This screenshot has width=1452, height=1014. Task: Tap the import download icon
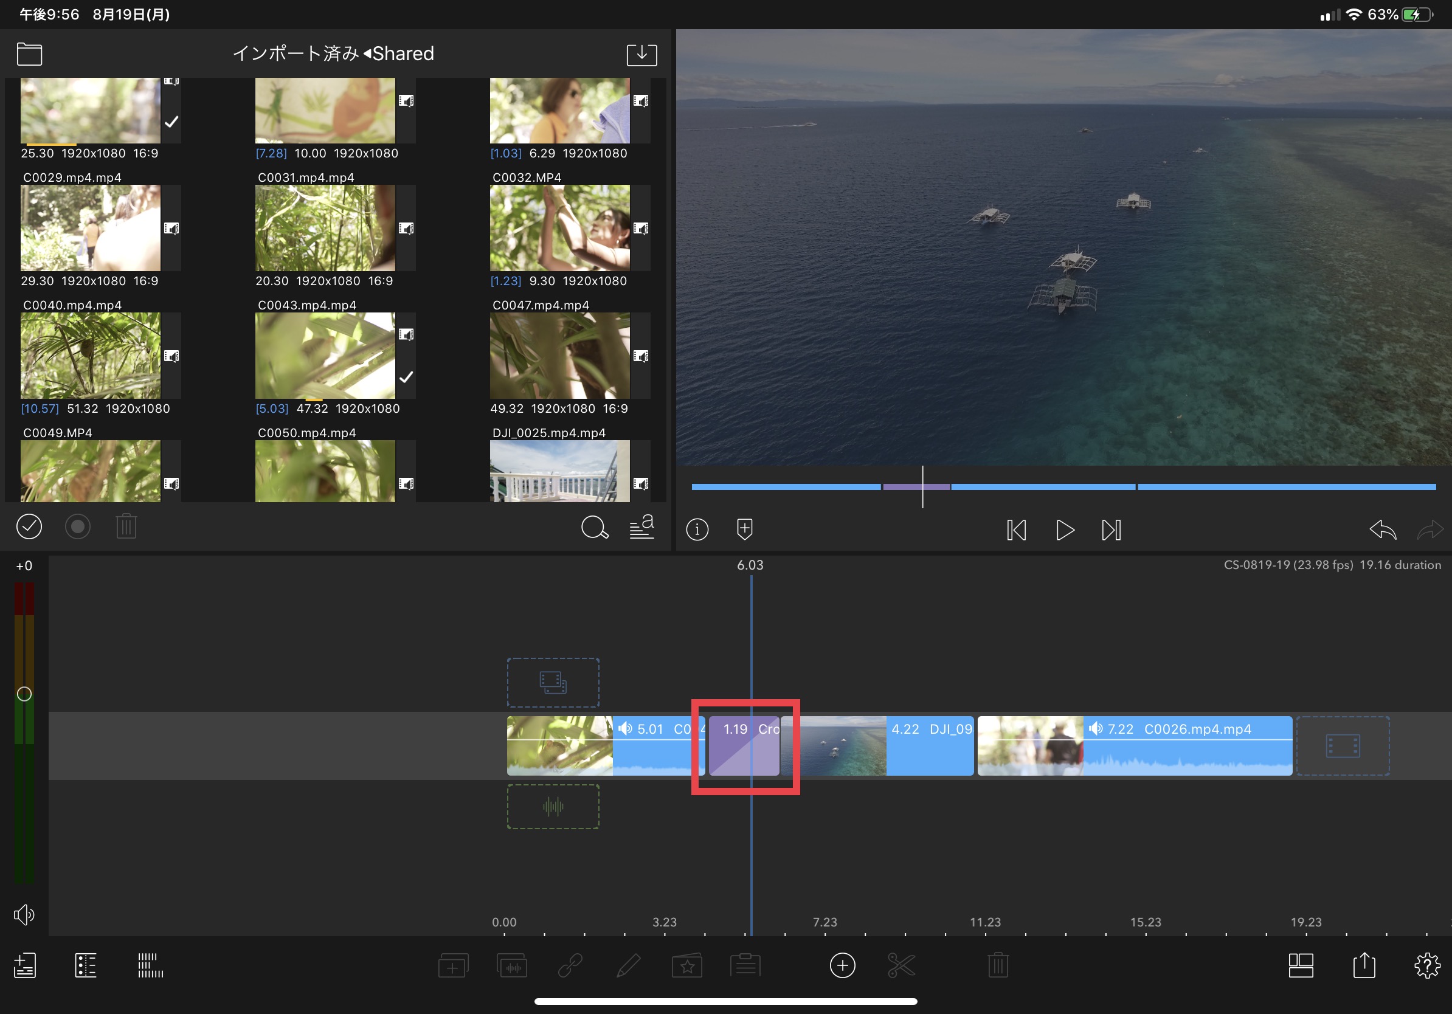point(641,54)
